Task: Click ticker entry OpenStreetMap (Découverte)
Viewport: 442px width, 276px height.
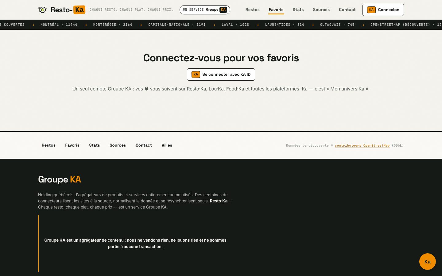Action: [x=406, y=25]
